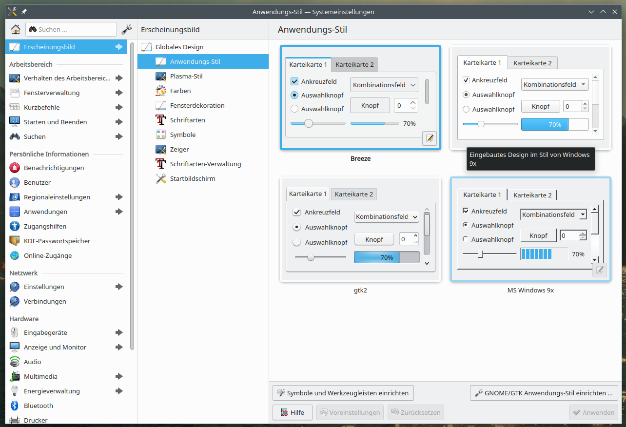Expand Fensterverwaltung category arrow
The height and width of the screenshot is (427, 626).
click(x=119, y=93)
